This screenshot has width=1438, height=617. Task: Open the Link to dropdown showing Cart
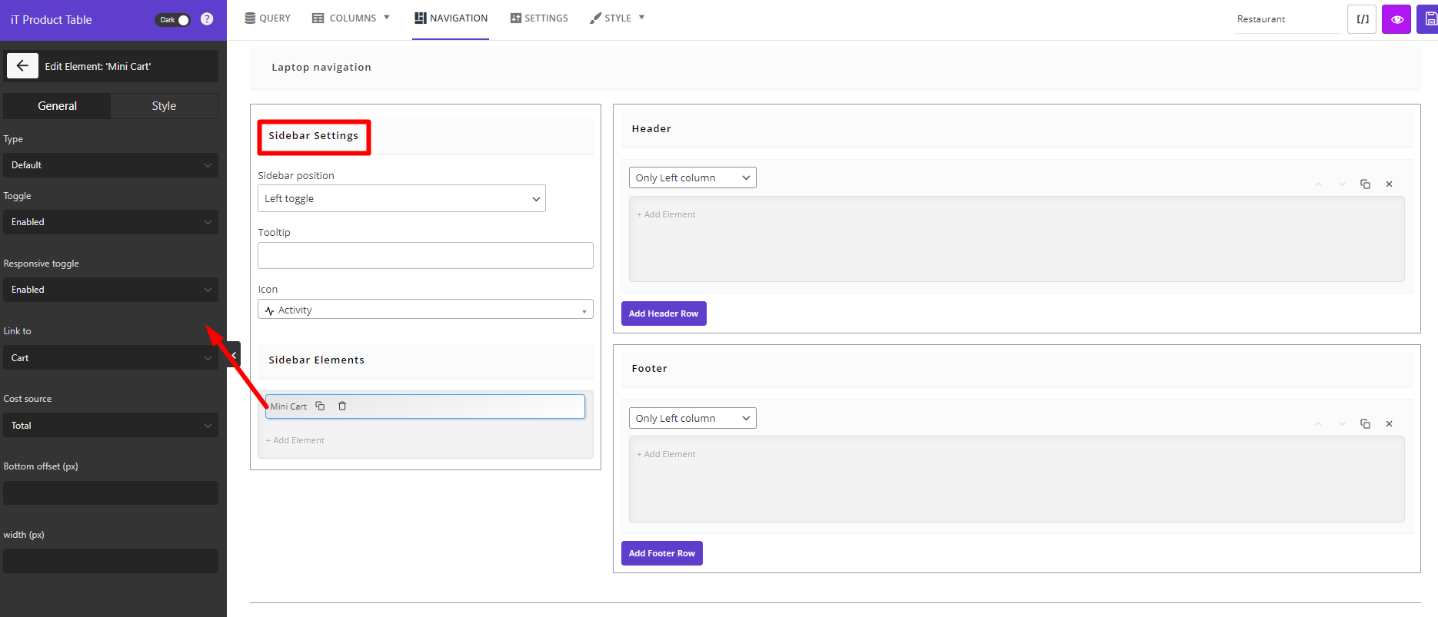coord(111,358)
